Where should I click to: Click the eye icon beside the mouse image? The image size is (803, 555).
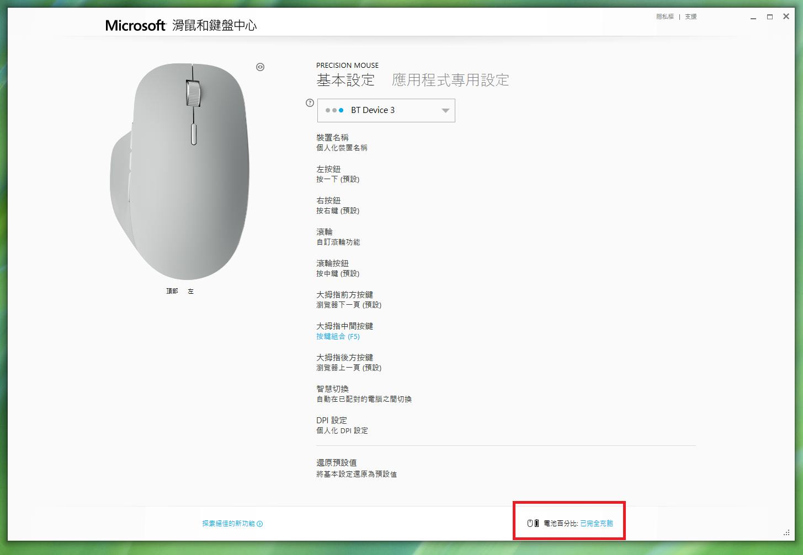coord(260,67)
